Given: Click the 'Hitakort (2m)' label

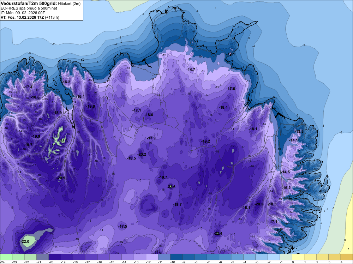Looking at the screenshot, I should pyautogui.click(x=69, y=4).
